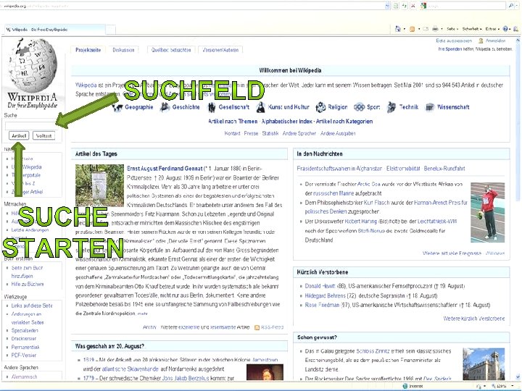Open the Technik portal icon

coord(391,107)
